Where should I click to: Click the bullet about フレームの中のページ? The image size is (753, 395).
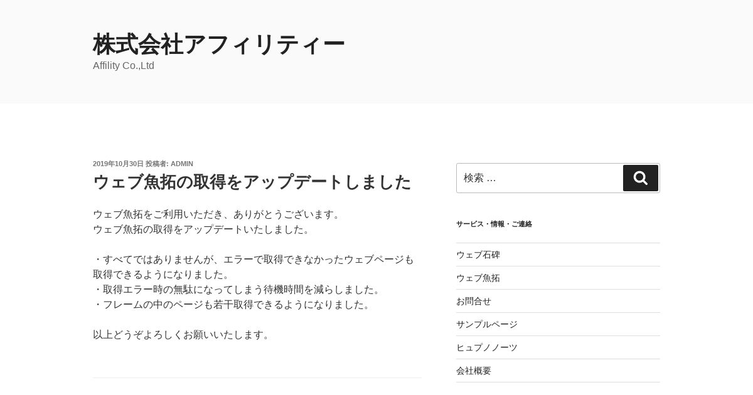coord(233,305)
